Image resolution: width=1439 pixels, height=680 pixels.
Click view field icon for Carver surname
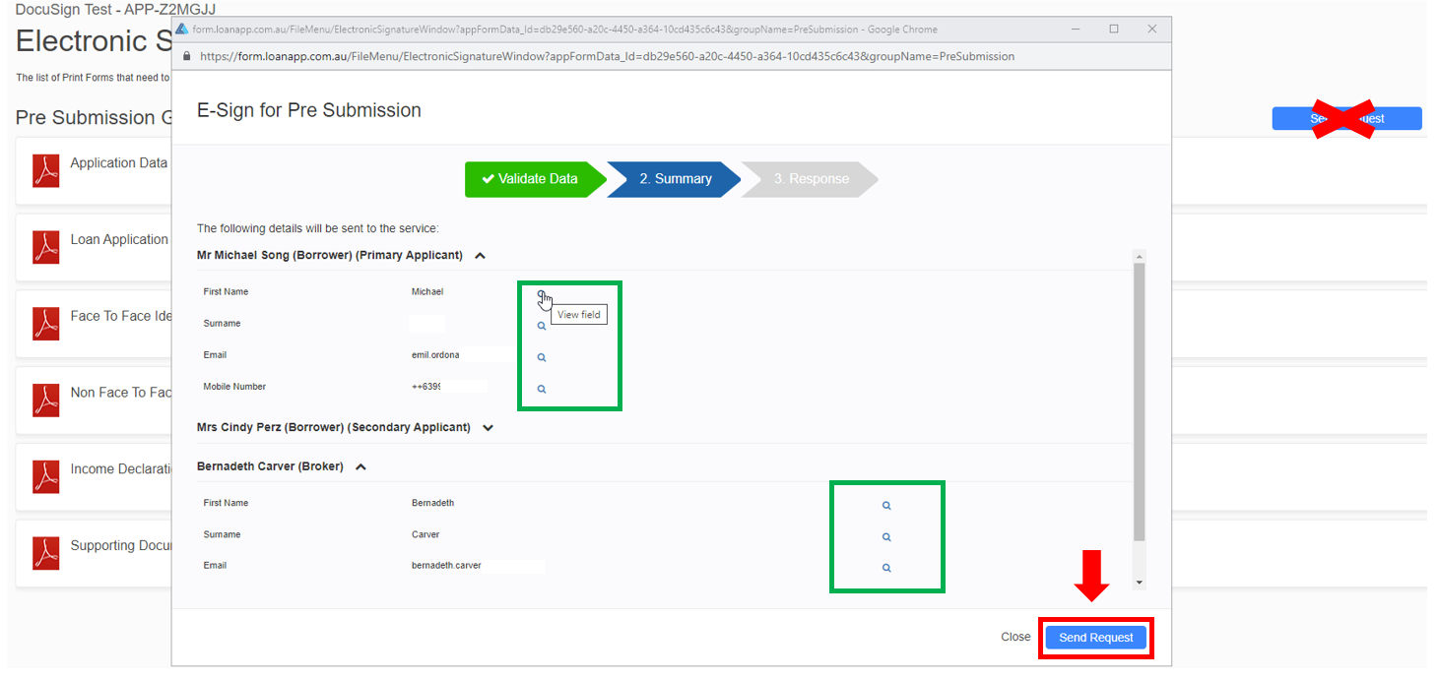click(886, 536)
